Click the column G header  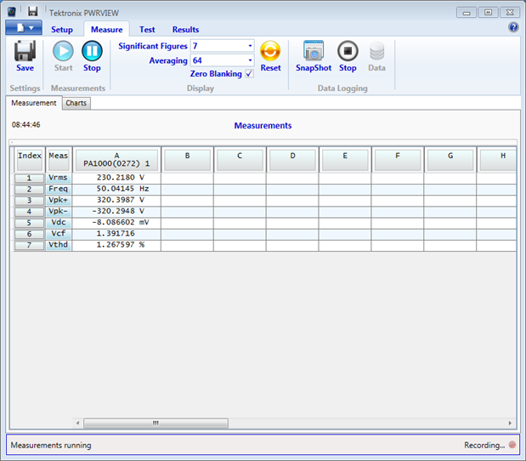450,160
